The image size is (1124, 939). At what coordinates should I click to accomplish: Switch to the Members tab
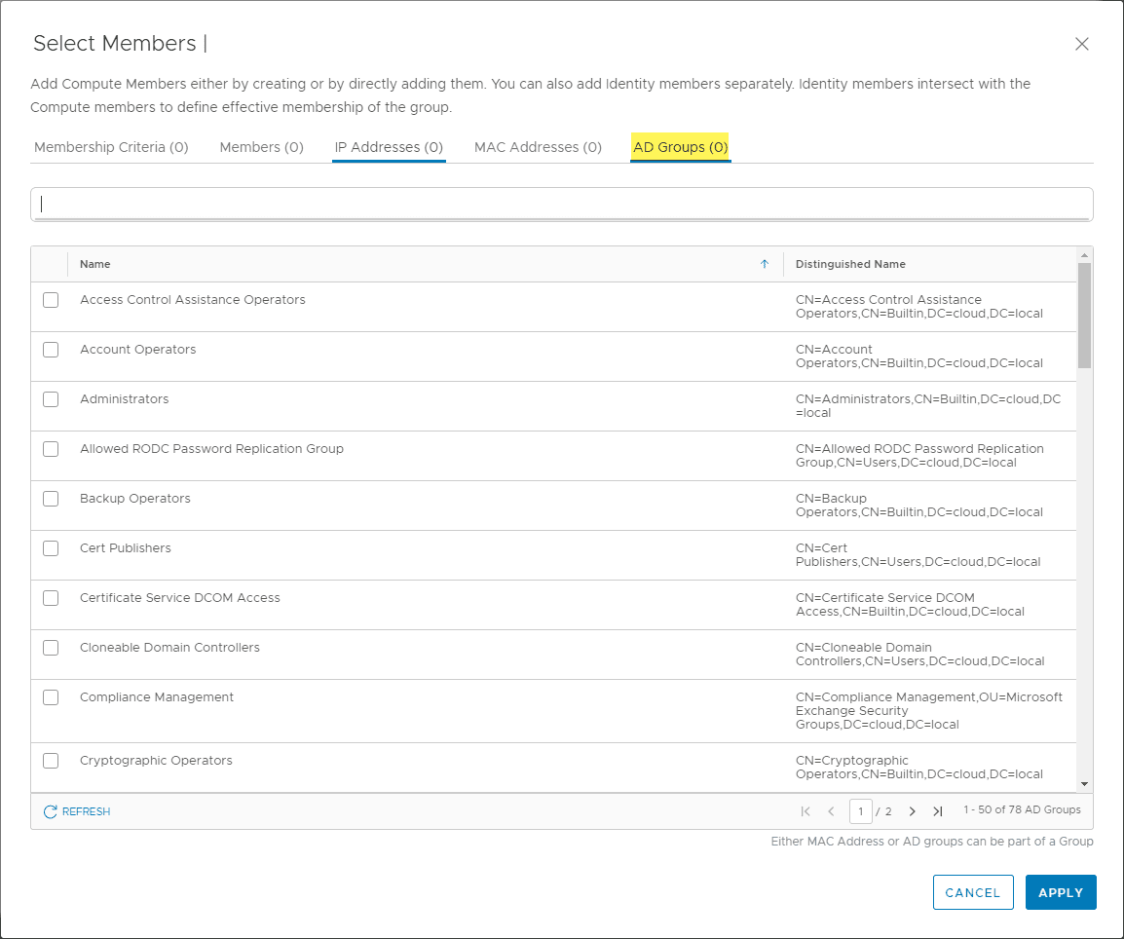click(261, 146)
